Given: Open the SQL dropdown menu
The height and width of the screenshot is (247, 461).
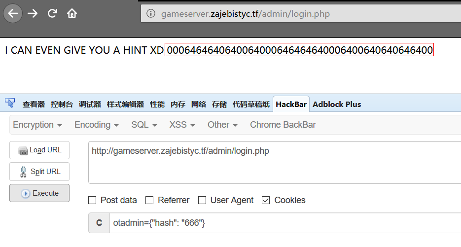Looking at the screenshot, I should point(144,125).
